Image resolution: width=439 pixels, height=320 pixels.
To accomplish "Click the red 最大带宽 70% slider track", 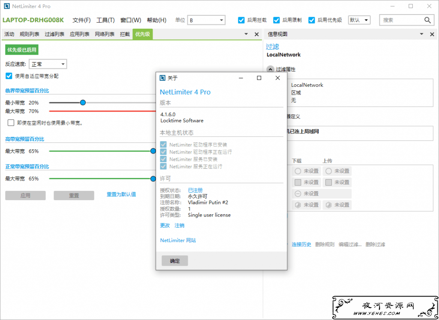I will coord(102,111).
